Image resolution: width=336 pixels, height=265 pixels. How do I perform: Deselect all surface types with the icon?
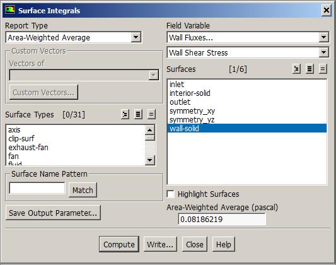tap(151, 114)
